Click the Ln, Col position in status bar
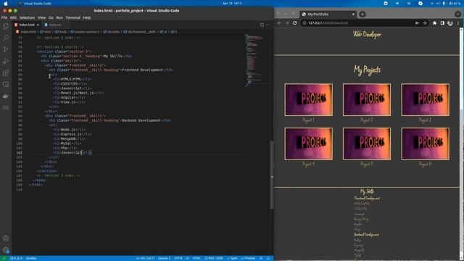Viewport: 464px width, 261px height. (145, 258)
